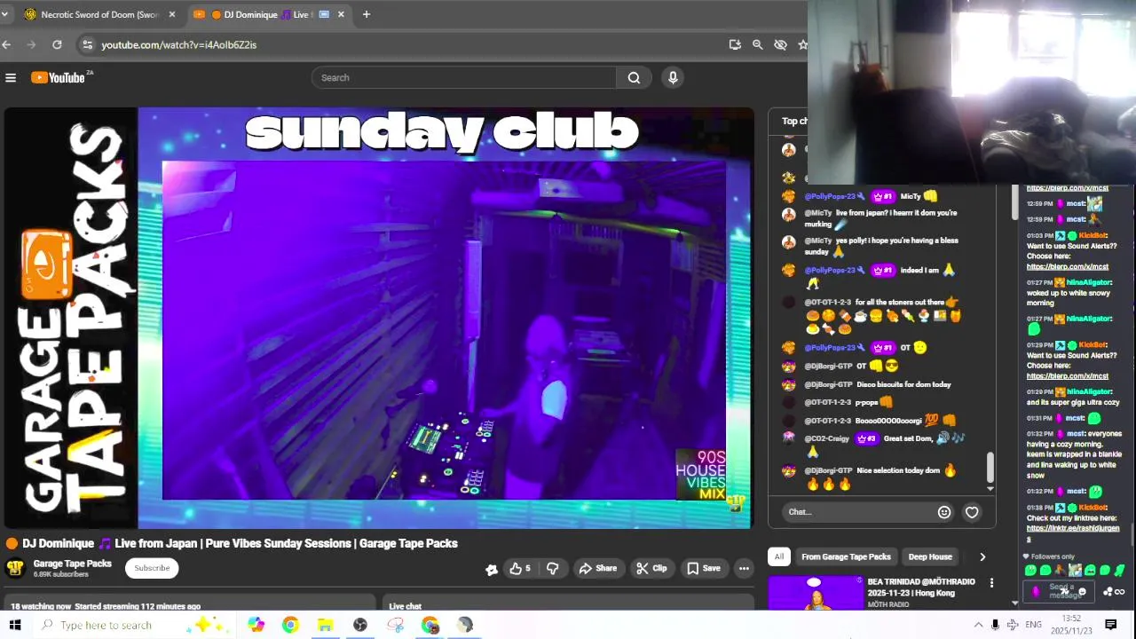Click Send a message field in right chat
This screenshot has height=639, width=1136.
(x=1059, y=591)
